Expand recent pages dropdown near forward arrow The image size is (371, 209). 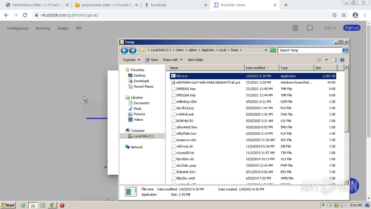pyautogui.click(x=138, y=50)
